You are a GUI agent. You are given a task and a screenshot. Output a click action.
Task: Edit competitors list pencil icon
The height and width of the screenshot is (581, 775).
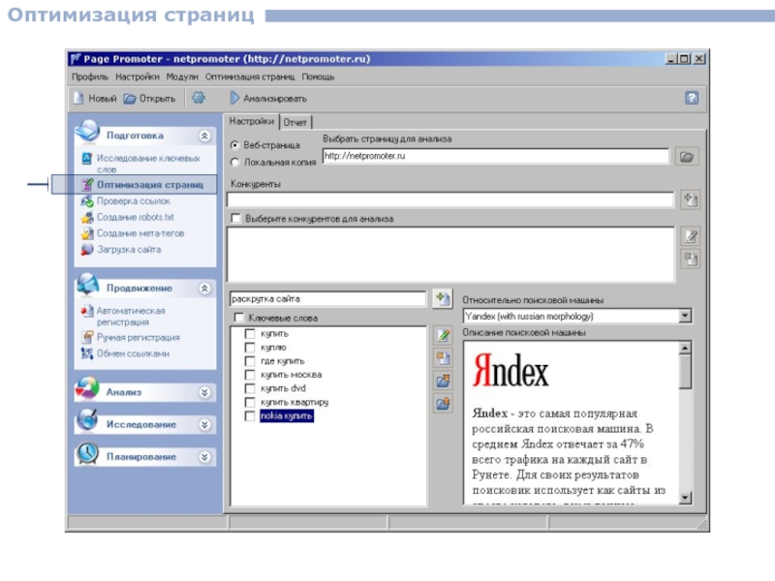tap(691, 236)
